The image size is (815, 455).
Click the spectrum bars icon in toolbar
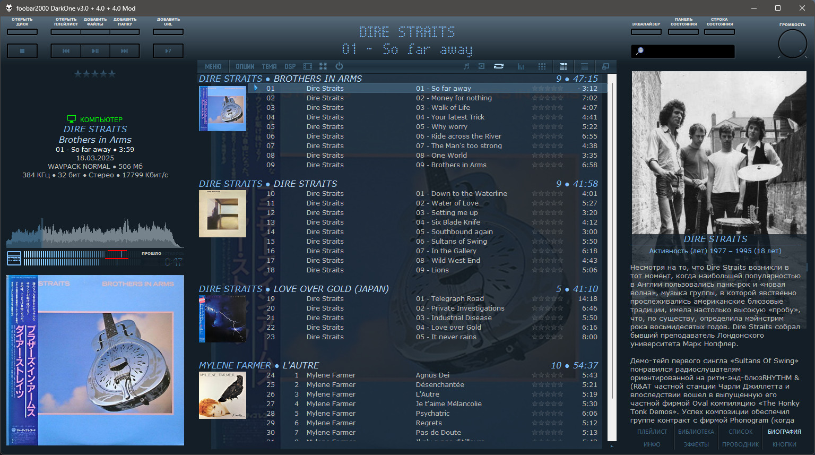coord(521,66)
